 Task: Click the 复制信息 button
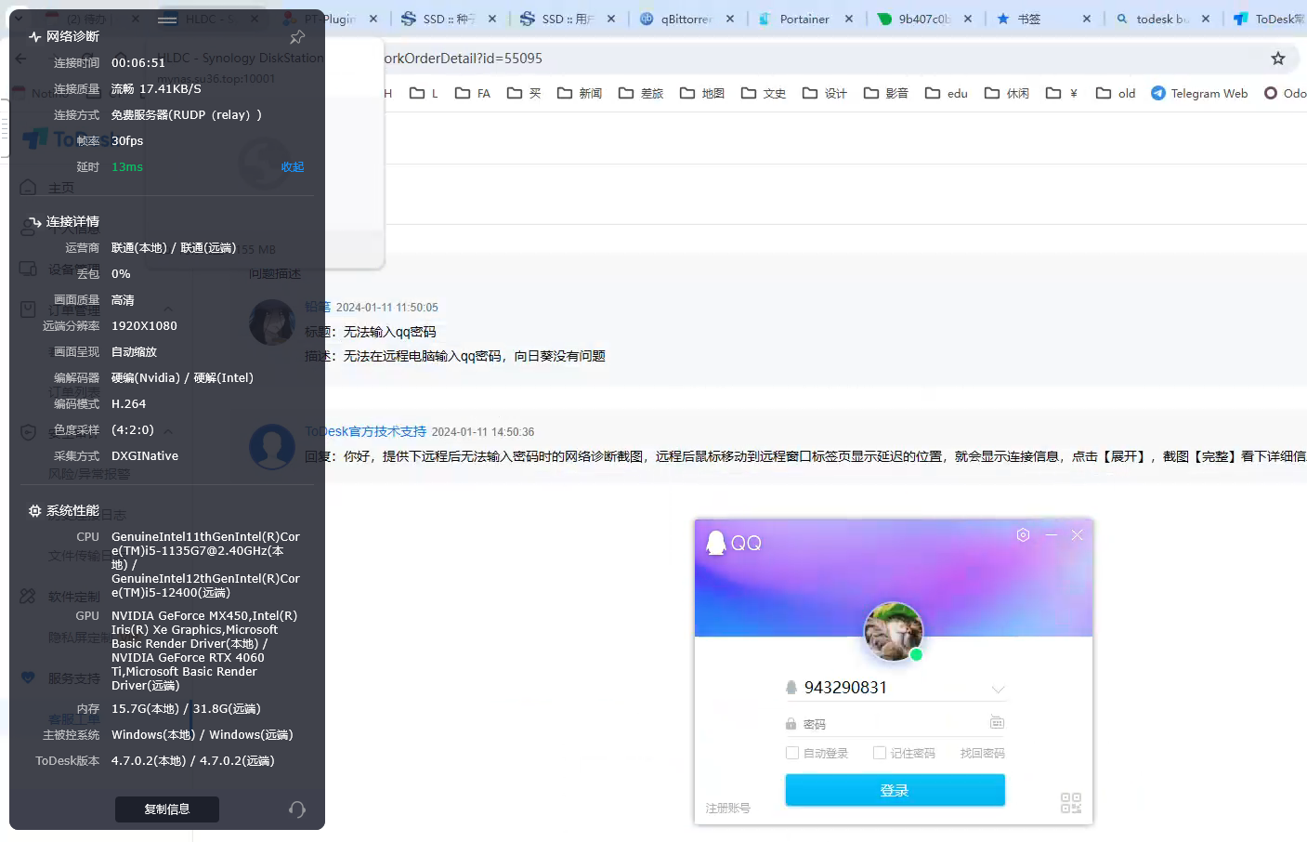[x=167, y=809]
